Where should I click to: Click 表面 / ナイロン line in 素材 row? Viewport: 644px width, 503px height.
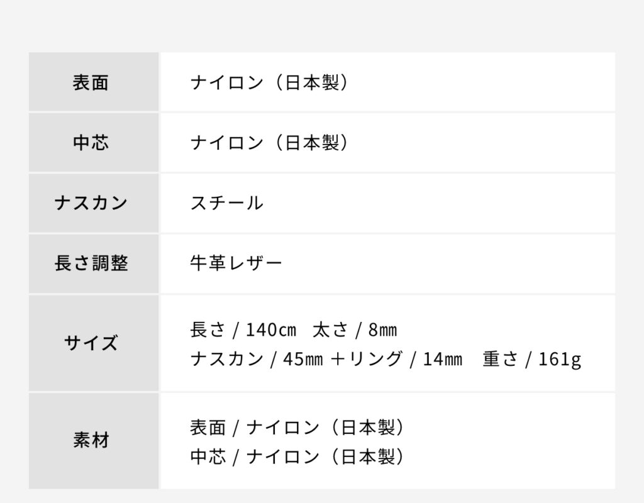[297, 428]
